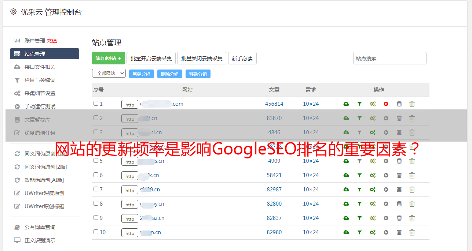Open the 全部网站 group dropdown
The image size is (472, 251).
109,74
